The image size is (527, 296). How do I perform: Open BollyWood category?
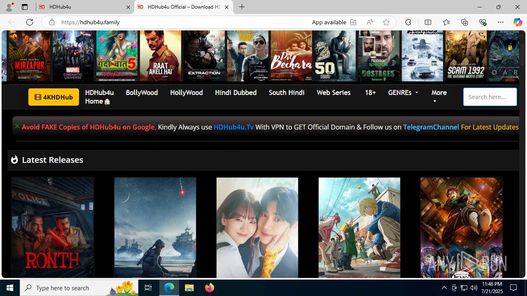[142, 92]
